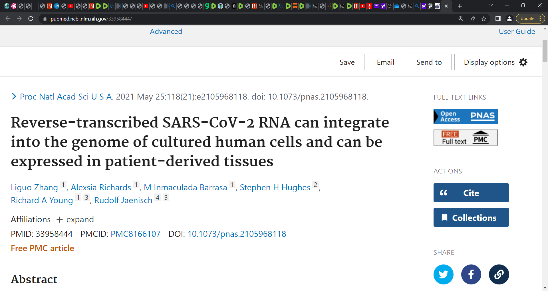The width and height of the screenshot is (548, 291).
Task: Share this page using the share icon
Action: pyautogui.click(x=472, y=19)
